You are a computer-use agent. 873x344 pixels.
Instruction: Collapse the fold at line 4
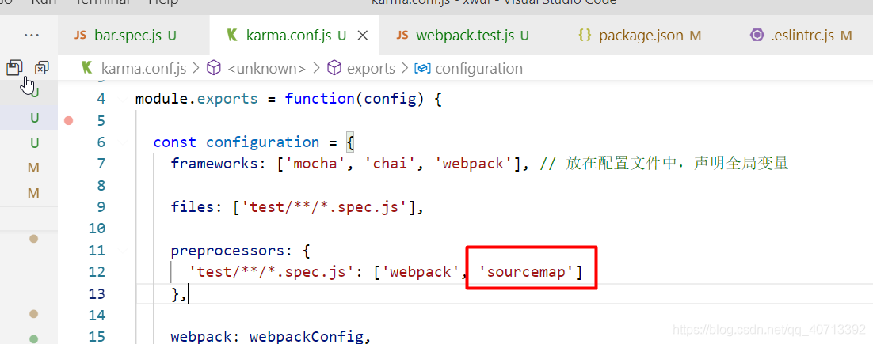coord(123,99)
